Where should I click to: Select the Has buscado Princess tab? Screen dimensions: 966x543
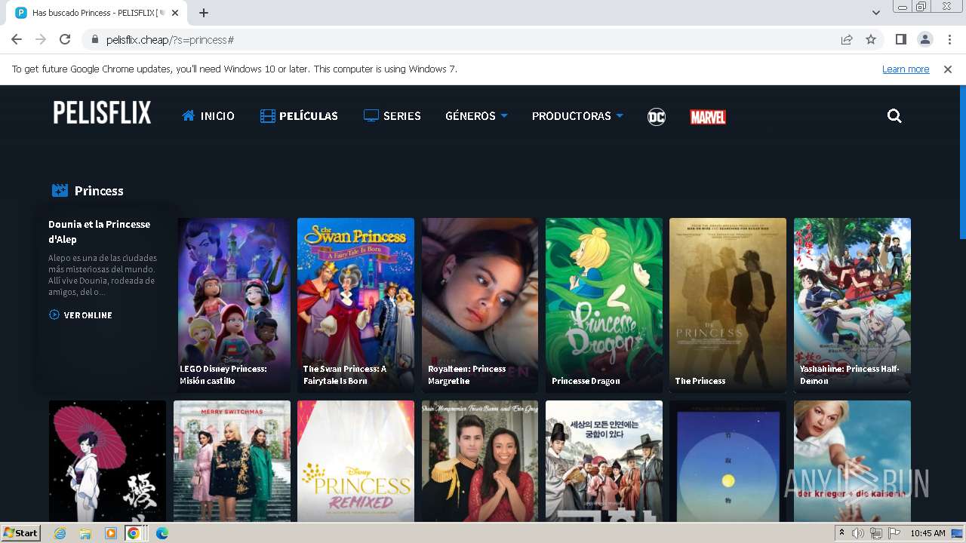(x=97, y=13)
